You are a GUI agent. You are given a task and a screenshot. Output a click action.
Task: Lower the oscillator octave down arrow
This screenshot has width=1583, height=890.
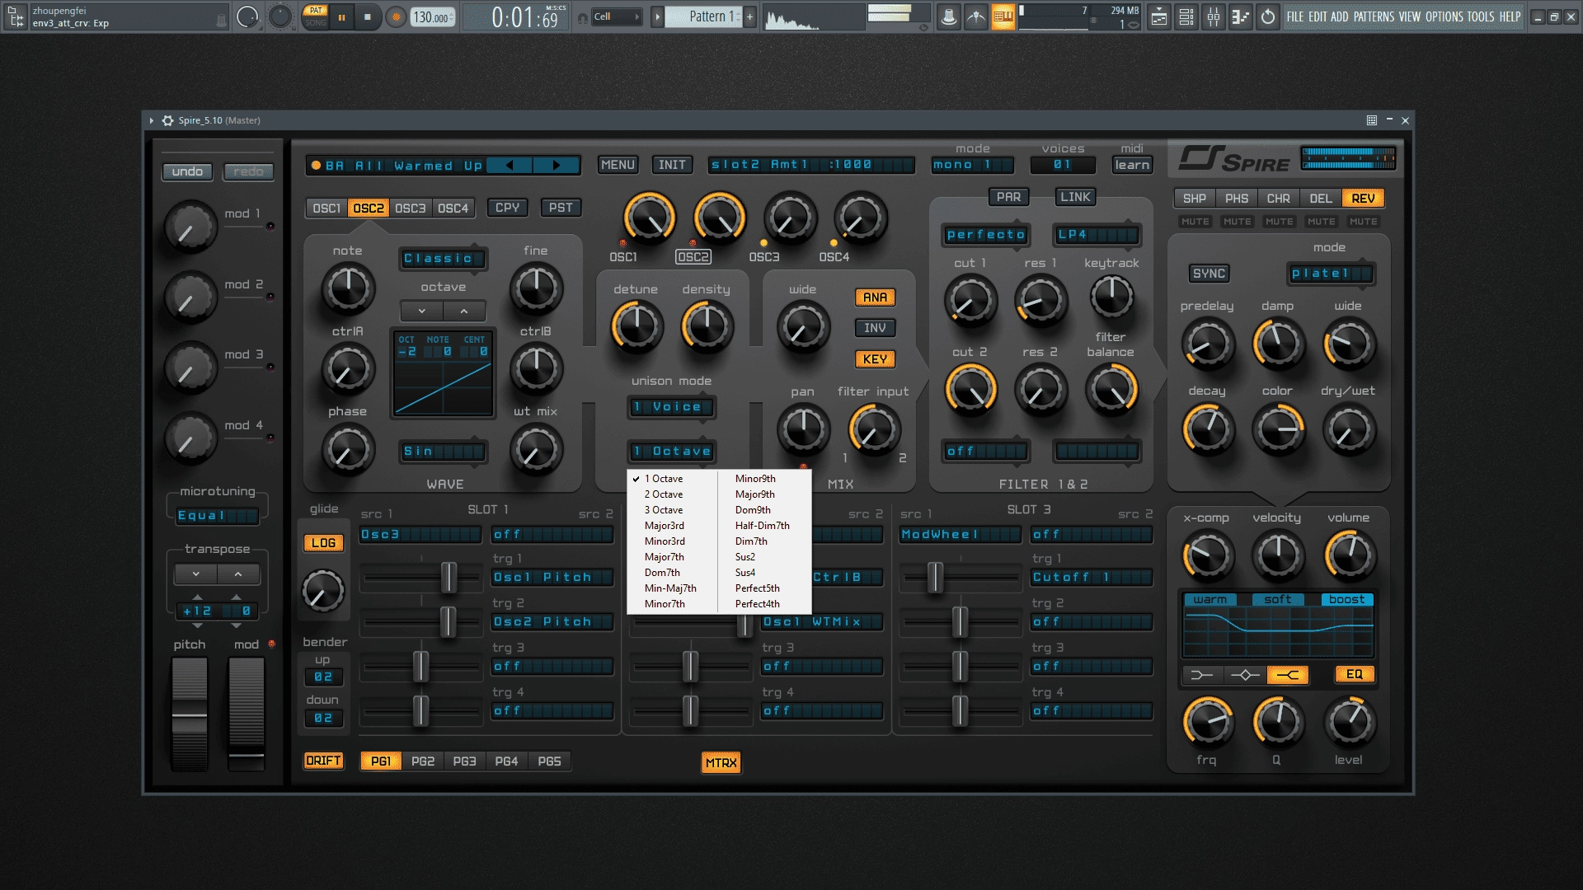[x=422, y=311]
